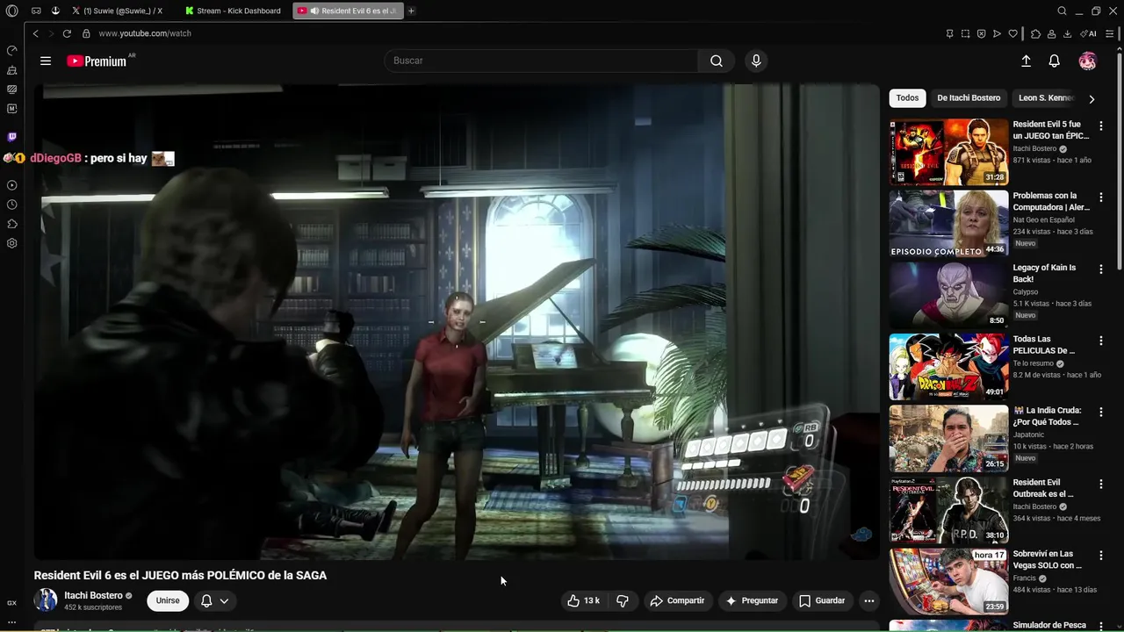This screenshot has width=1124, height=632.
Task: Like the video with 13 k likes
Action: [583, 600]
